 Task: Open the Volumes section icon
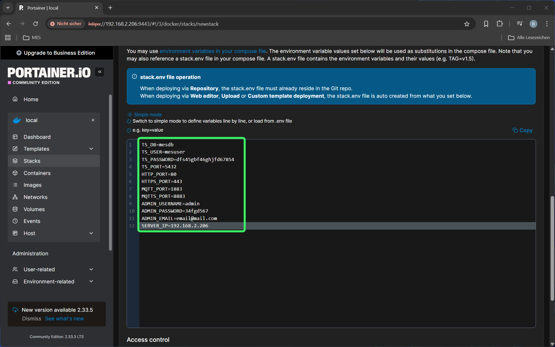click(15, 209)
